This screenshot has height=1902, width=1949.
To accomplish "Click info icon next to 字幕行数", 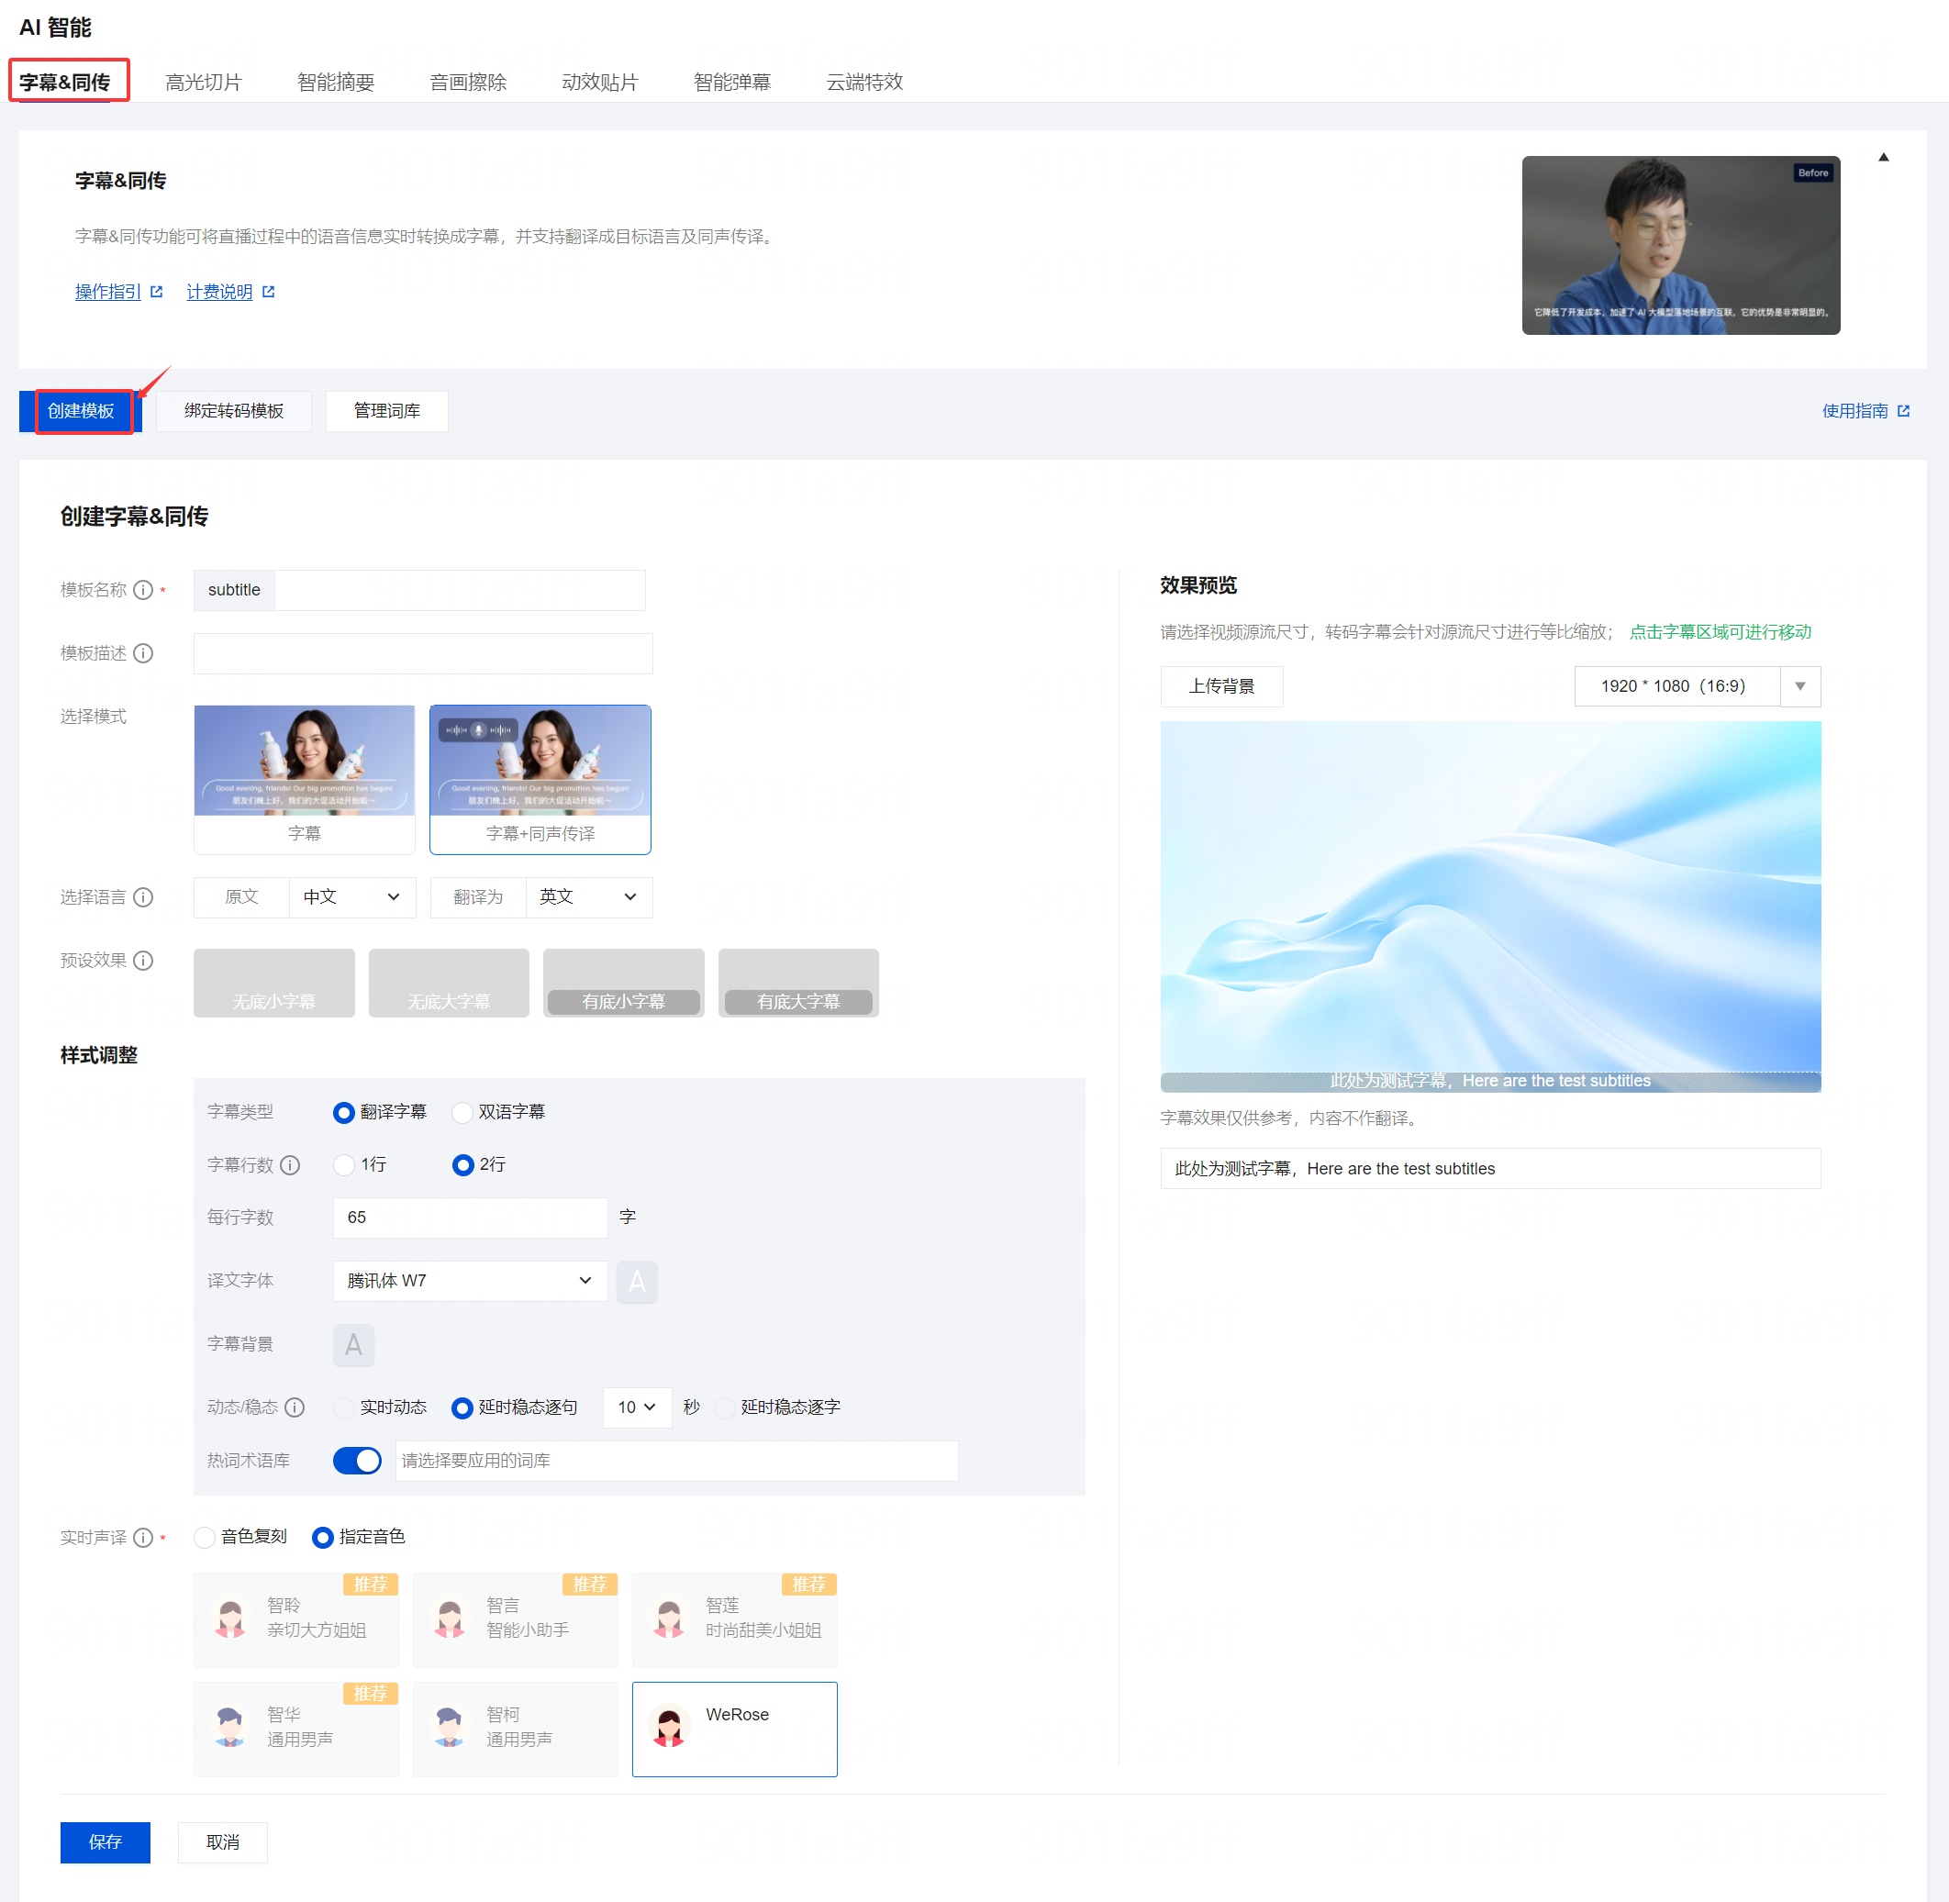I will 290,1164.
